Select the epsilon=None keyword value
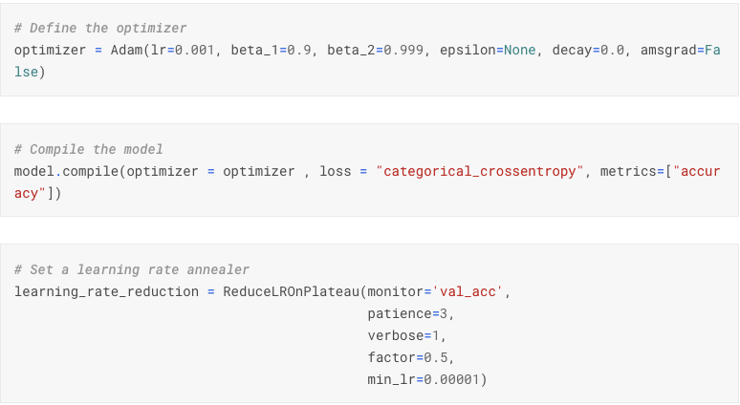The height and width of the screenshot is (405, 740). pos(488,50)
